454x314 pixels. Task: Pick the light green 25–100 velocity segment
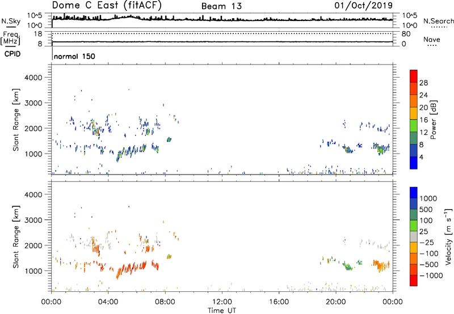(x=414, y=226)
